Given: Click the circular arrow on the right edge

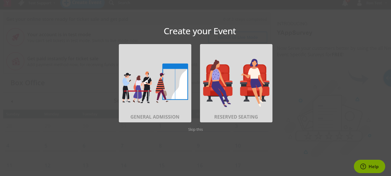Looking at the screenshot, I should click(x=387, y=78).
